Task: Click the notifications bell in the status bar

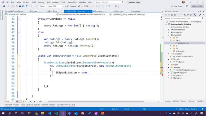Action: click(202, 109)
